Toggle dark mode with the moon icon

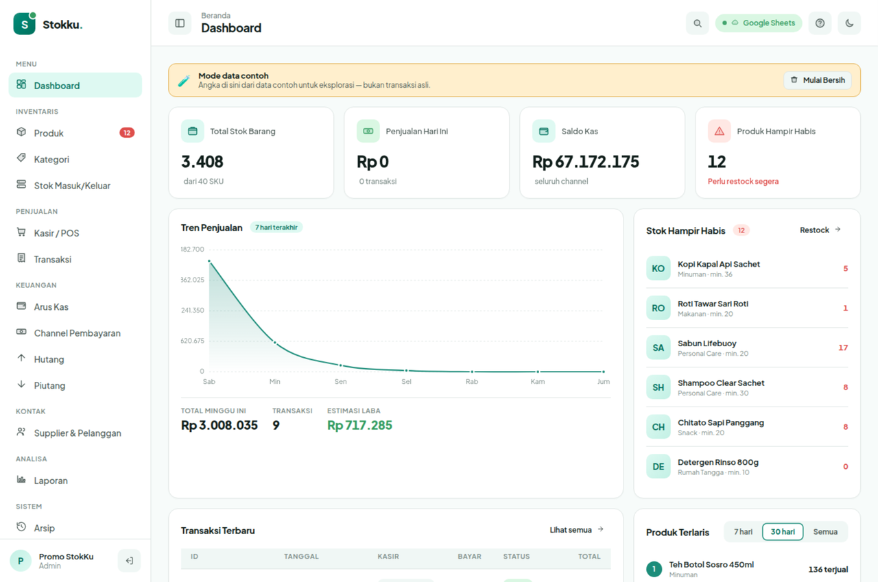[x=849, y=23]
